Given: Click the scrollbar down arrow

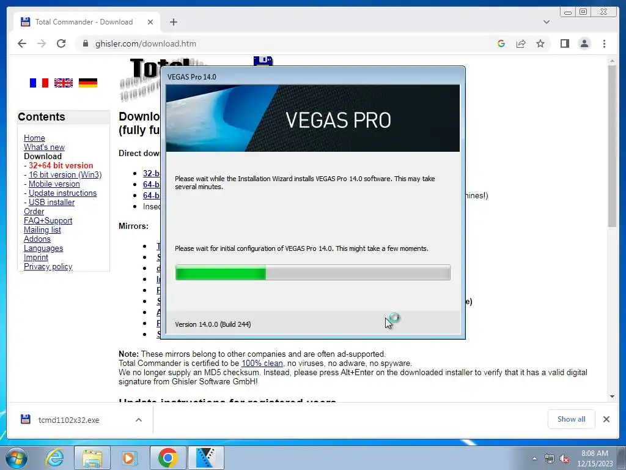Looking at the screenshot, I should (x=612, y=397).
